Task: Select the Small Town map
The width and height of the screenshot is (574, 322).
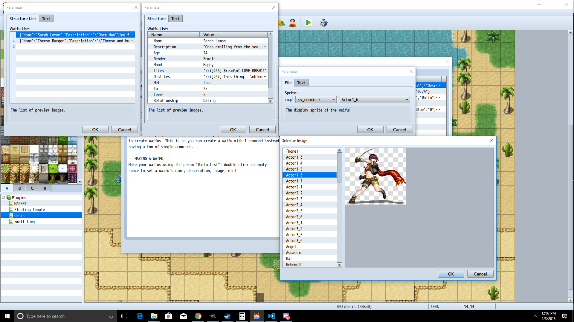Action: (x=25, y=222)
